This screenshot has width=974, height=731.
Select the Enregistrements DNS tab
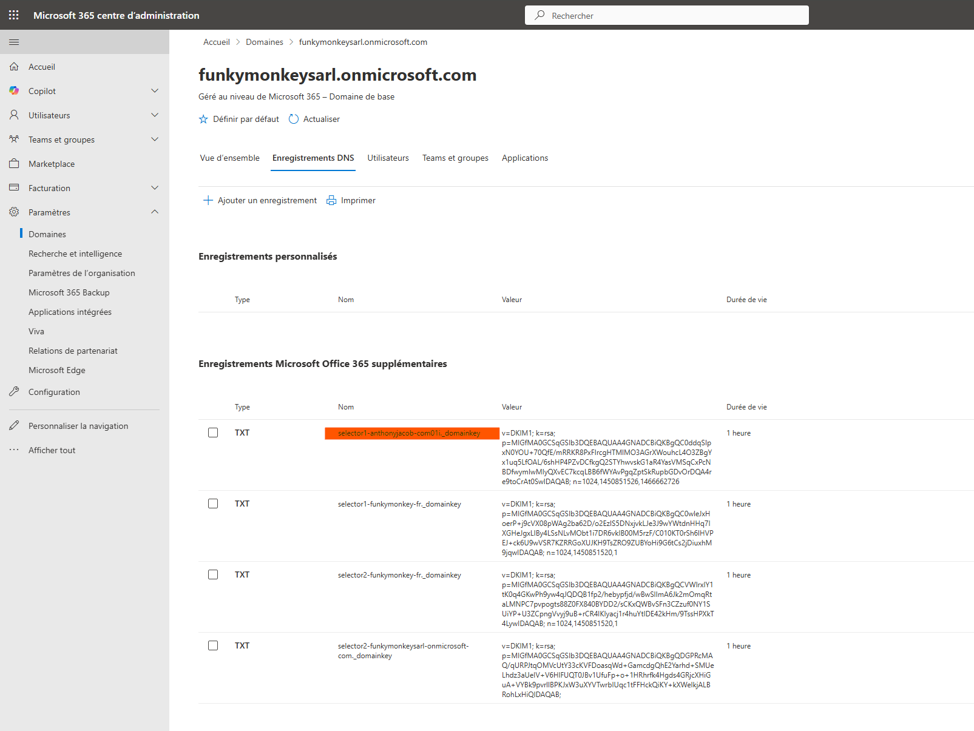[313, 158]
